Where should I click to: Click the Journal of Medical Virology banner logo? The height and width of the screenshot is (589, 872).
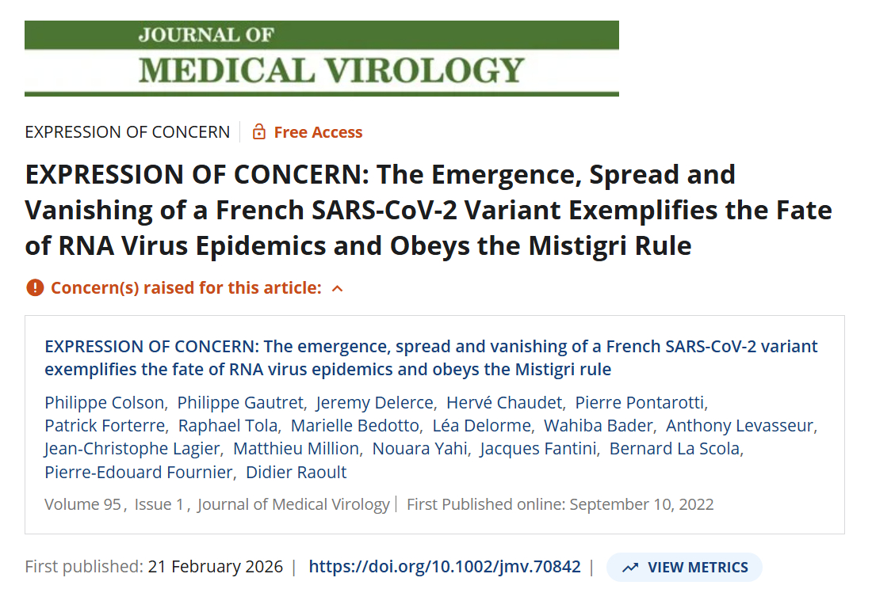pyautogui.click(x=321, y=59)
